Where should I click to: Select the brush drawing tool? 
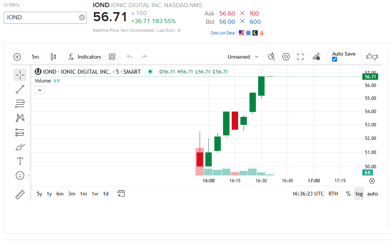[x=20, y=147]
